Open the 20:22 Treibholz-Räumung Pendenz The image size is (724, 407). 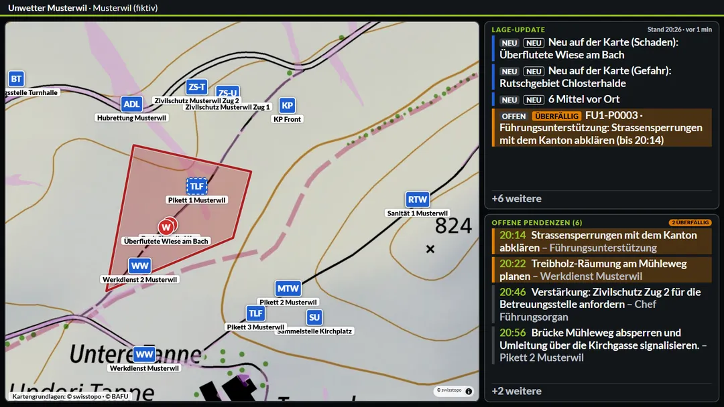pyautogui.click(x=602, y=270)
